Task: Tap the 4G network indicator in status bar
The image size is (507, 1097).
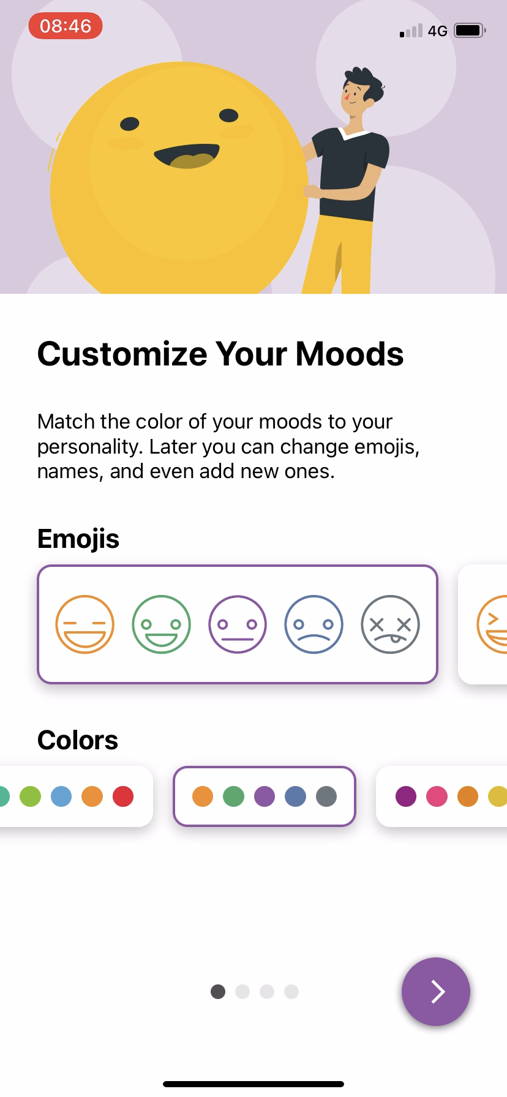Action: [x=438, y=31]
